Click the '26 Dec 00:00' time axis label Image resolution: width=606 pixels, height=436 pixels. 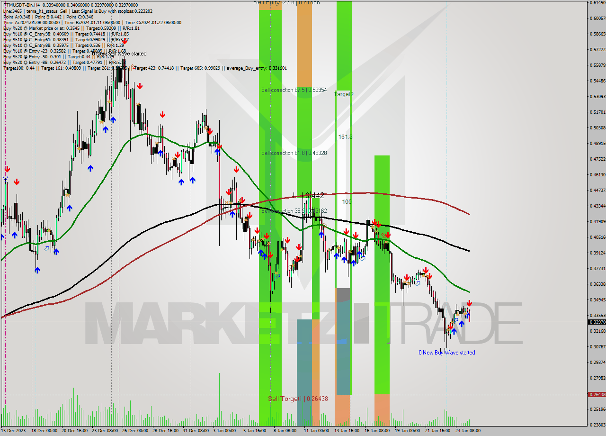click(x=134, y=431)
